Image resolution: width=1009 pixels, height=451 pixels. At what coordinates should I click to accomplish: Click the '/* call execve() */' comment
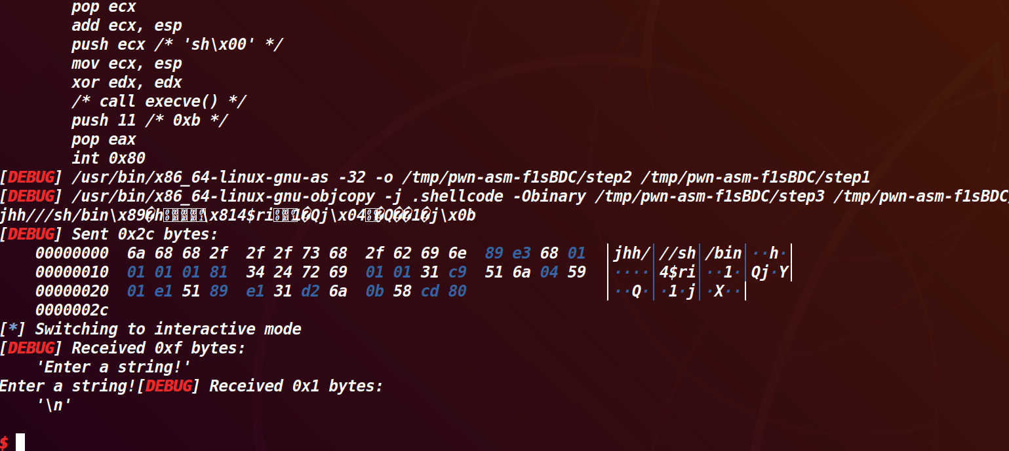point(159,102)
